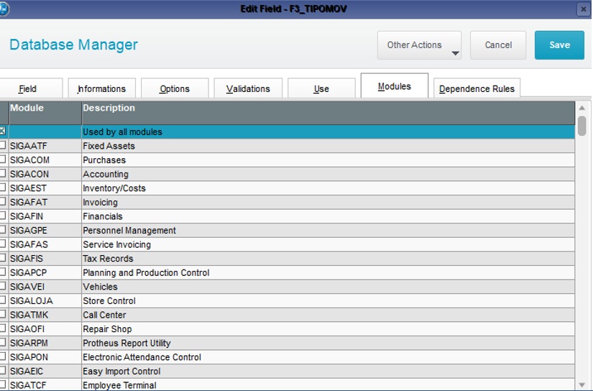Close the Edit Field dialog window
This screenshot has height=391, width=593.
[583, 9]
